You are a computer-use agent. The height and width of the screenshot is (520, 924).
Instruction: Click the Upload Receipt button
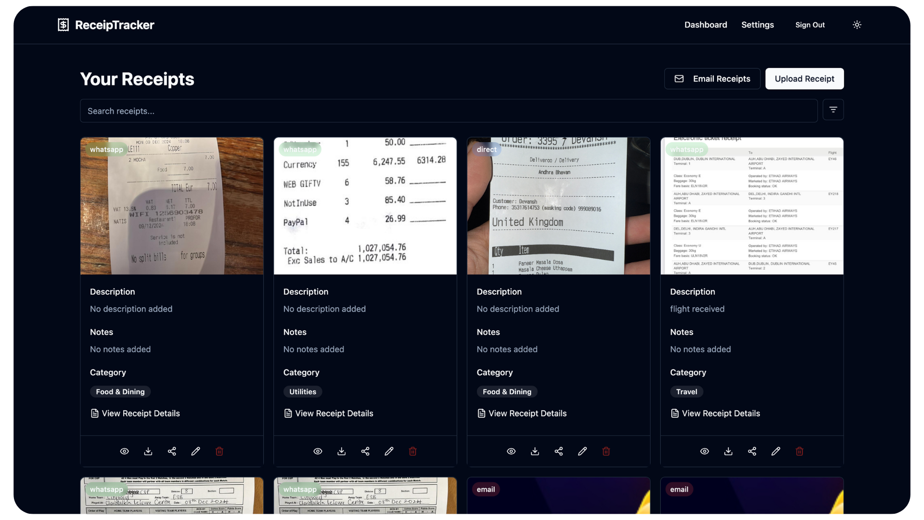804,78
